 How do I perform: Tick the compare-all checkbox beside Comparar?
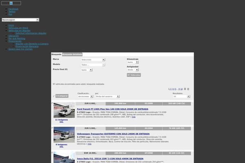pyautogui.click(x=54, y=96)
